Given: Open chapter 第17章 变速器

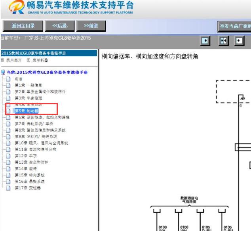Looking at the screenshot, I should (28, 188).
